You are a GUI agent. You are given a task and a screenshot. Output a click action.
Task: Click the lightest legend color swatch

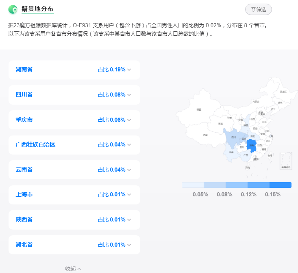[x=193, y=185]
